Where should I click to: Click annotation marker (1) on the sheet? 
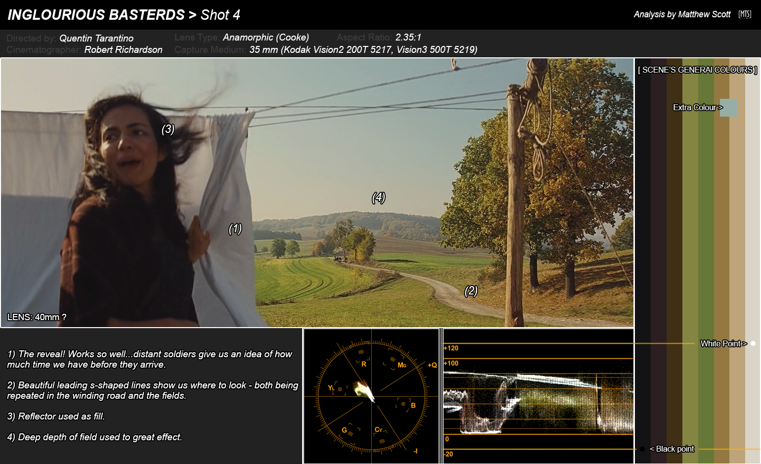click(x=235, y=229)
